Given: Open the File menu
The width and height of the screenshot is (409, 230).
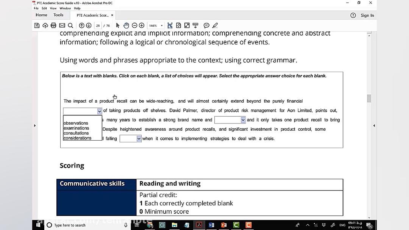Looking at the screenshot, I should click(x=36, y=8).
